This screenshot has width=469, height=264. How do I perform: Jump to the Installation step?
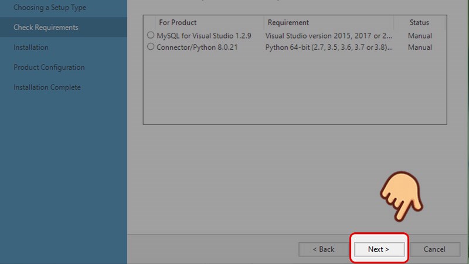pos(31,48)
